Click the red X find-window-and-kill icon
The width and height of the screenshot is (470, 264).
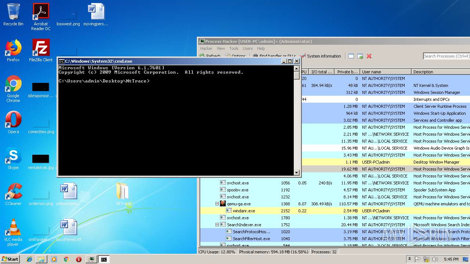coord(369,56)
